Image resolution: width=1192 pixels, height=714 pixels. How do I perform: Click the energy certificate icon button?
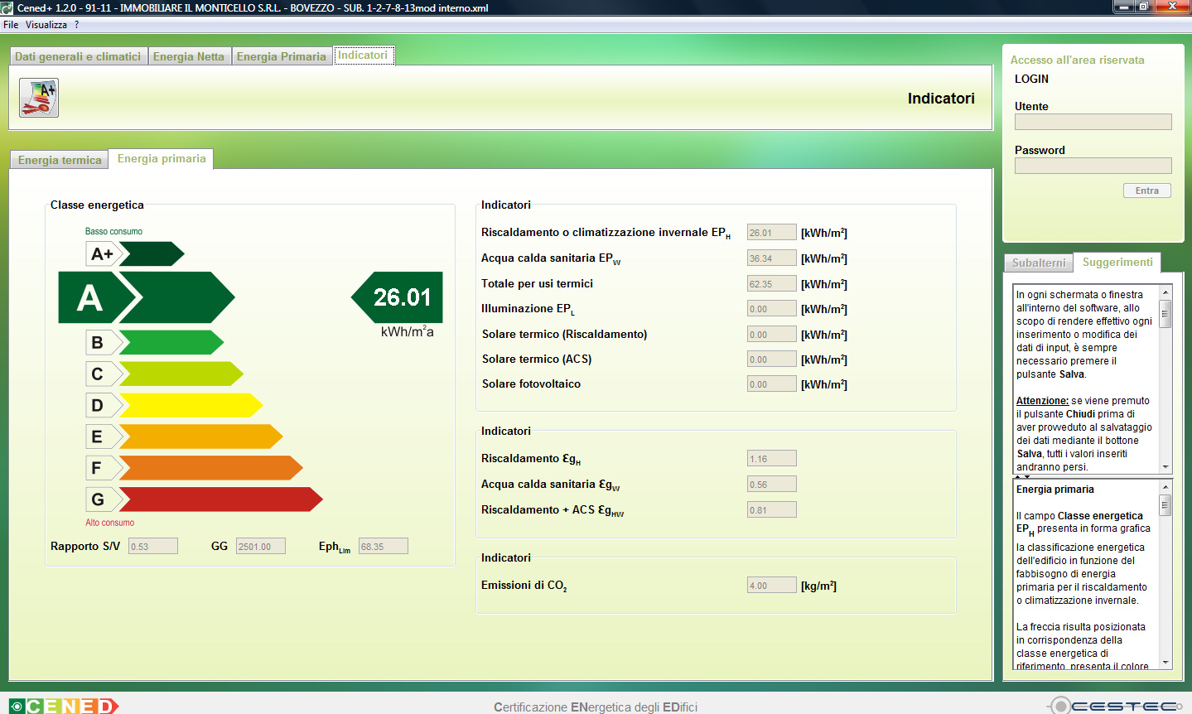(39, 98)
